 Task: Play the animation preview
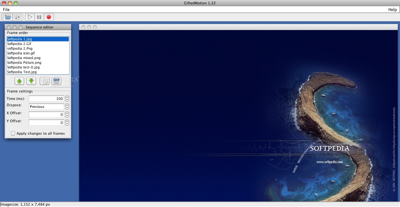30,17
